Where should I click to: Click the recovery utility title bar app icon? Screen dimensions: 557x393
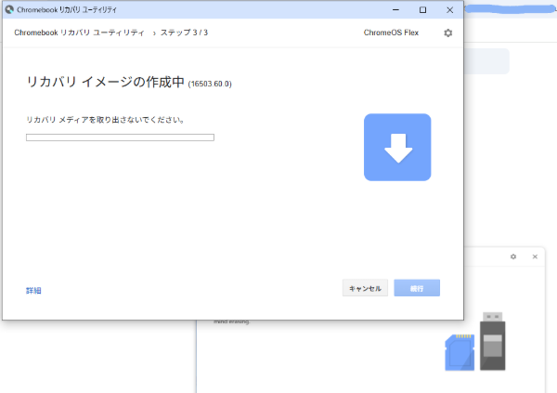pos(9,9)
